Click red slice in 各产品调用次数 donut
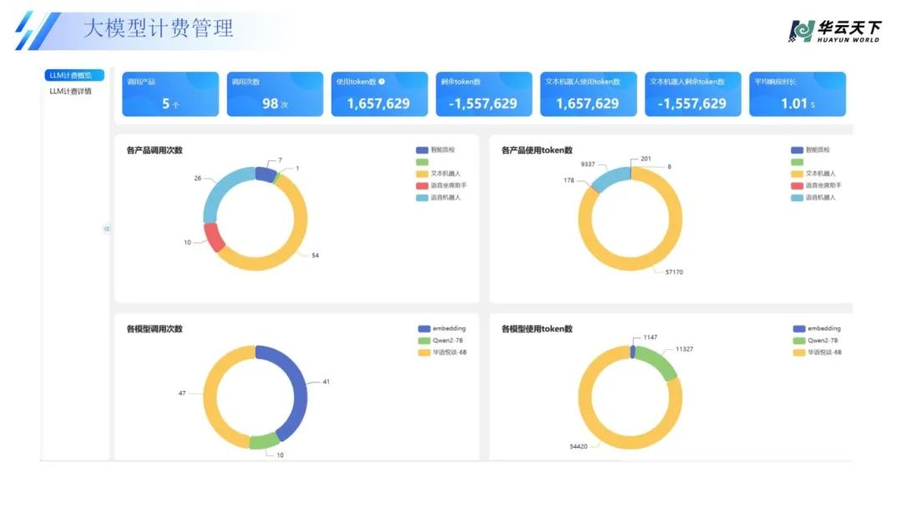 tap(214, 237)
